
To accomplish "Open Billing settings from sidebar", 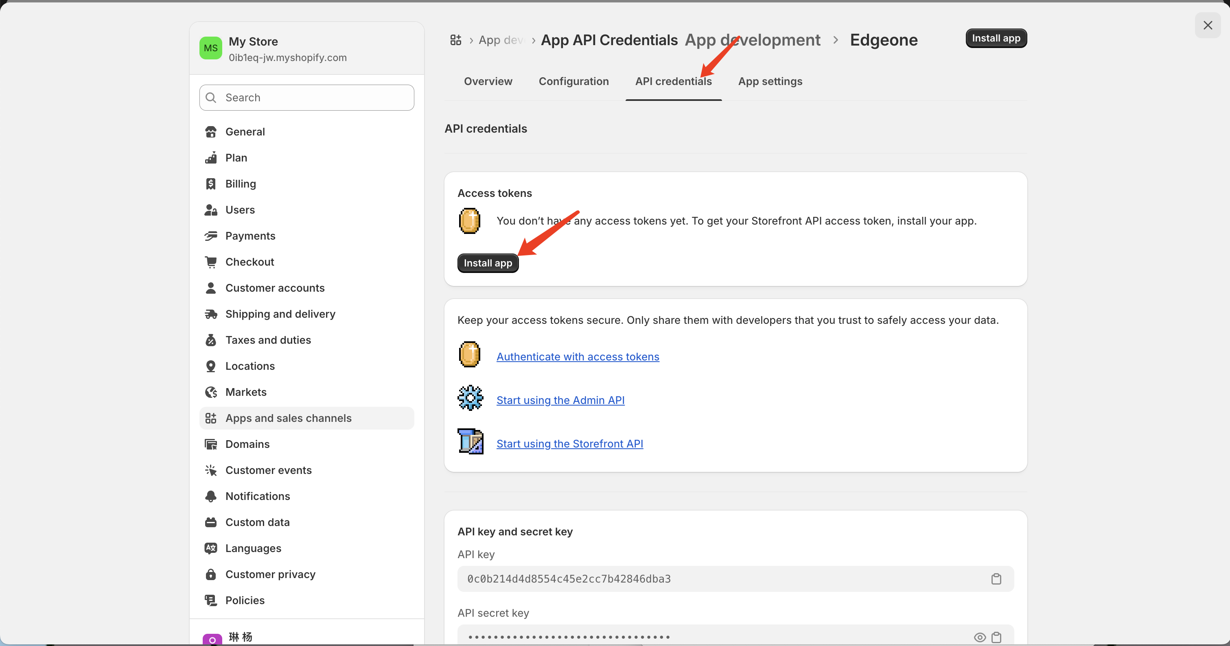I will [240, 184].
